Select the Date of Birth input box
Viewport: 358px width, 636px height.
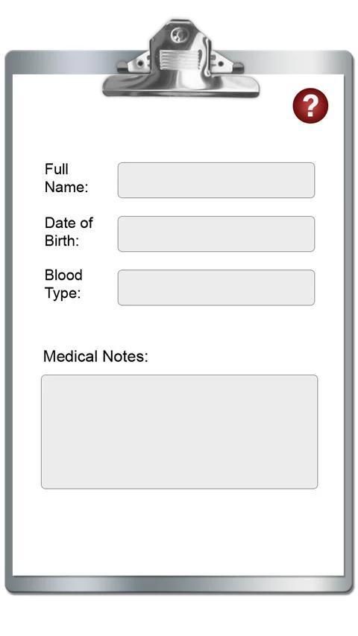point(216,234)
